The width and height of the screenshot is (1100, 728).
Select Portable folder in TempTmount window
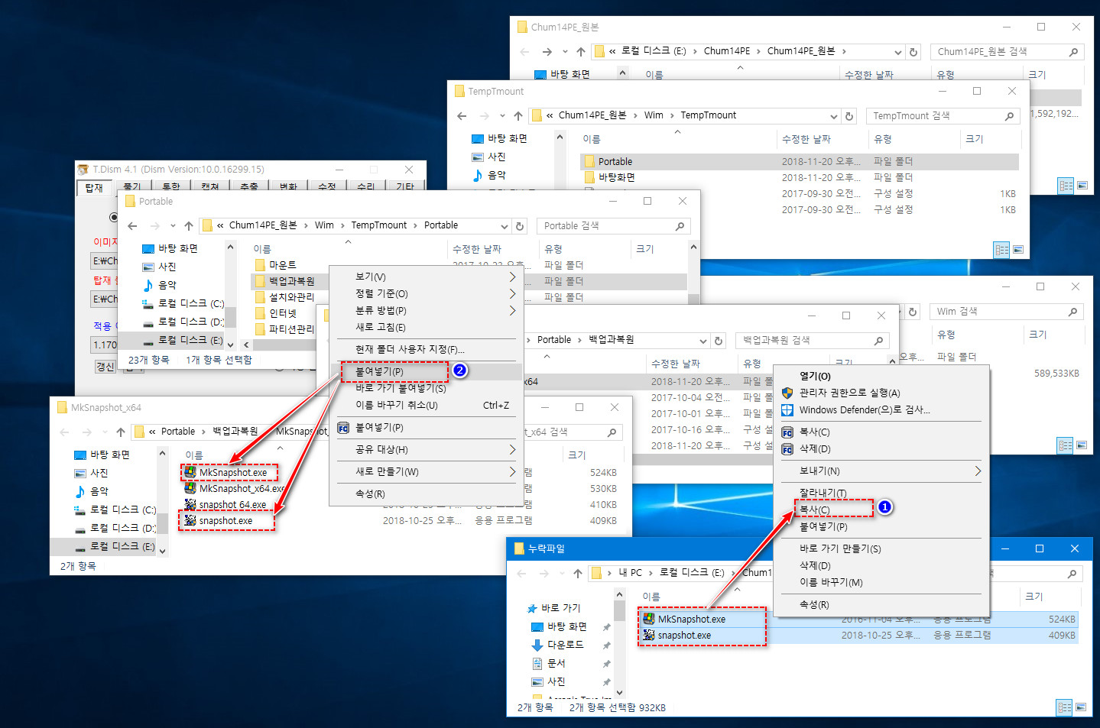[x=615, y=162]
